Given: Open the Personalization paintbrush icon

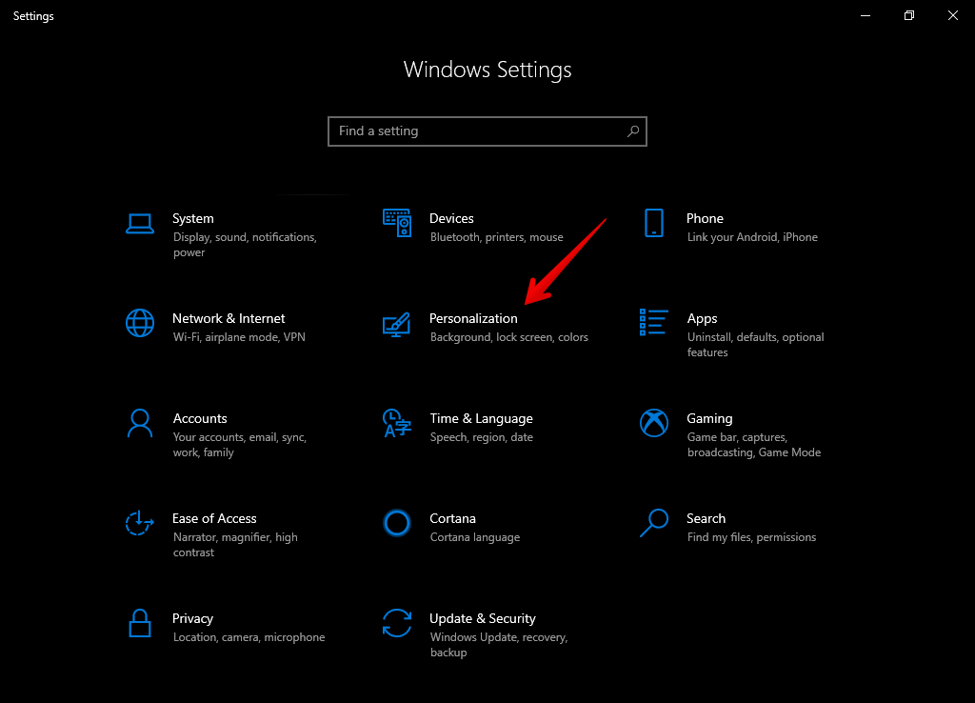Looking at the screenshot, I should 397,324.
